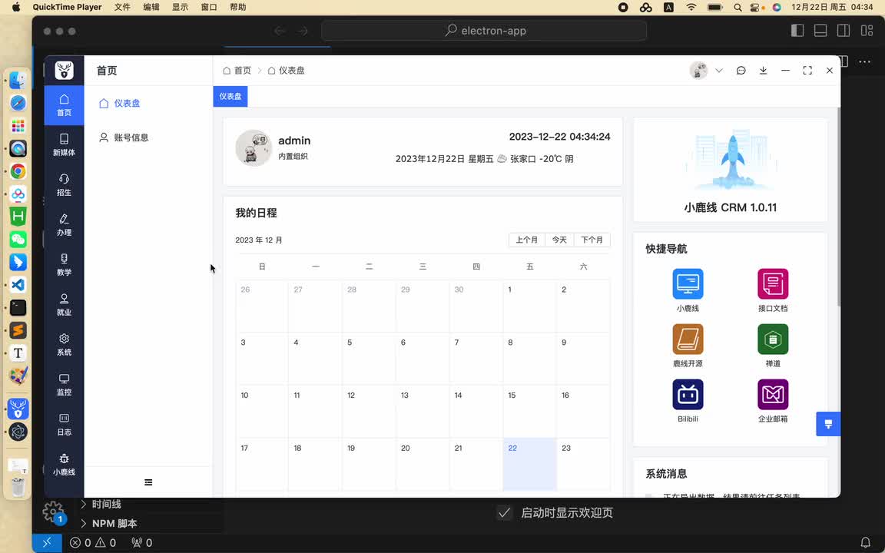The image size is (885, 553).
Task: Open VS Code manage gear icon
Action: 53,512
